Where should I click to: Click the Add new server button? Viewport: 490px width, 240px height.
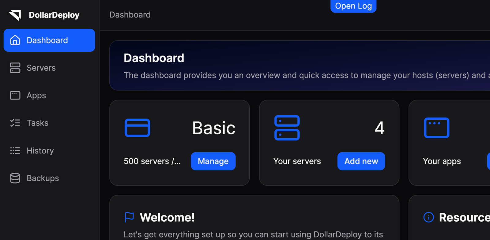361,161
